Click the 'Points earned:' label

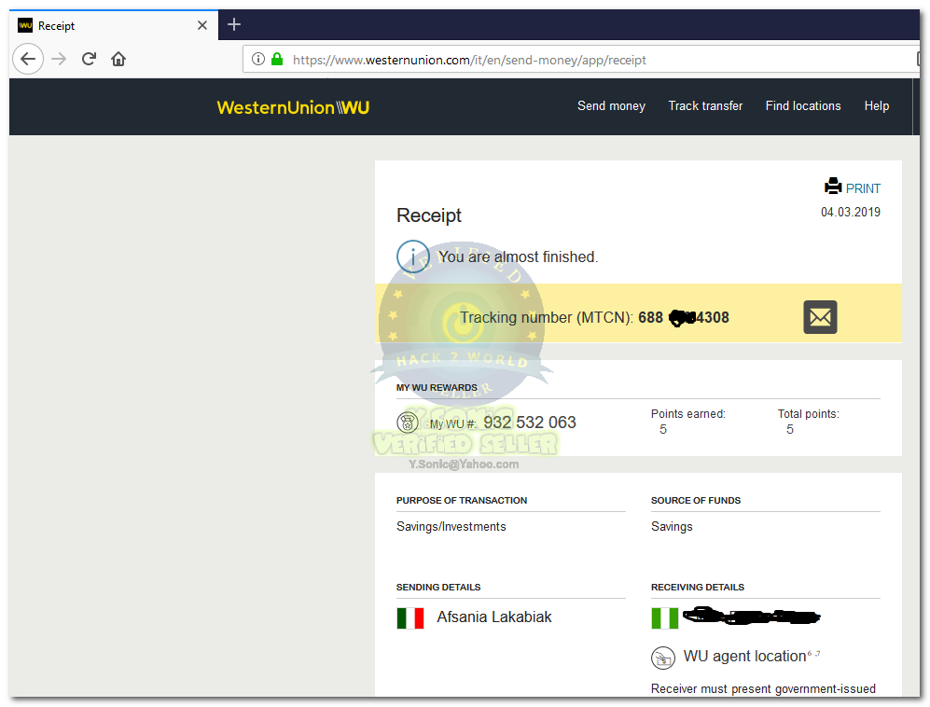pyautogui.click(x=688, y=414)
